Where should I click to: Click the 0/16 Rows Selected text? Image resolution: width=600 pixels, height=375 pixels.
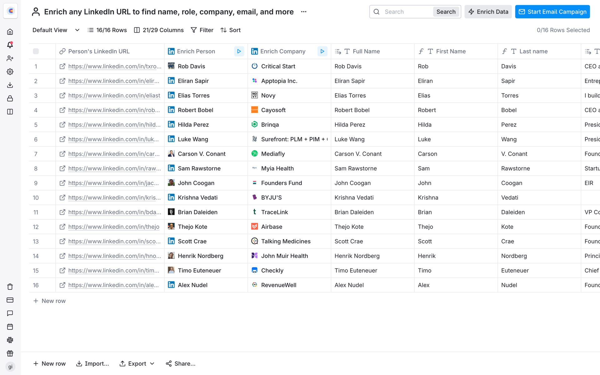(563, 30)
